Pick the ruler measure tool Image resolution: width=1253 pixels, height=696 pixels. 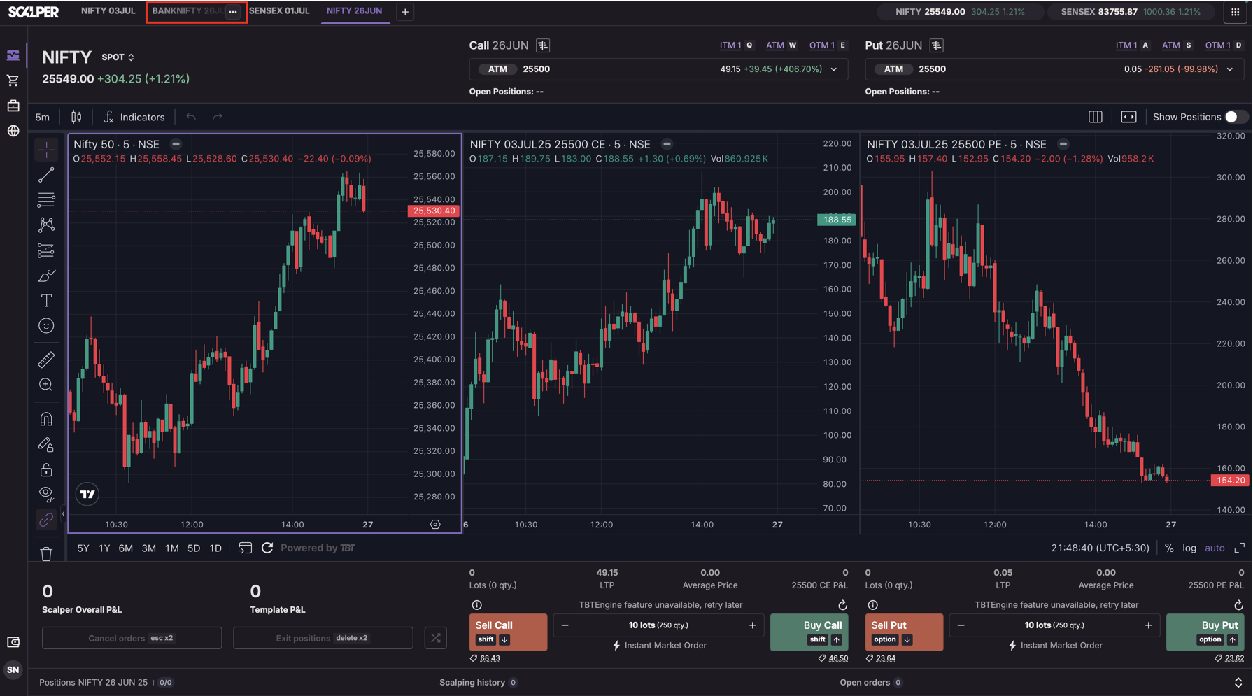click(x=46, y=360)
